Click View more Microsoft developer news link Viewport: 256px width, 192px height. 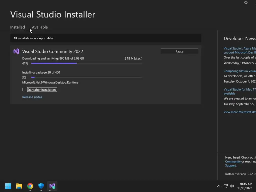pyautogui.click(x=240, y=112)
